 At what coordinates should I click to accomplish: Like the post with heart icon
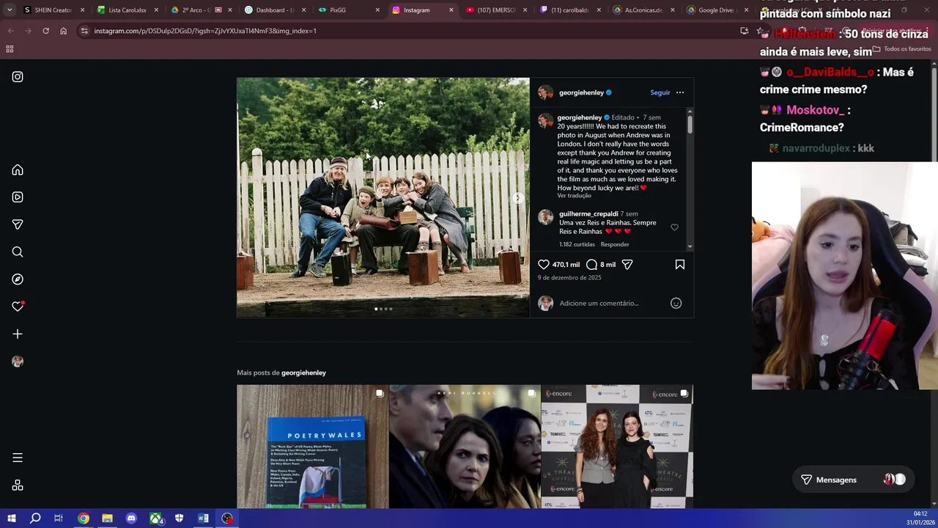(x=544, y=264)
